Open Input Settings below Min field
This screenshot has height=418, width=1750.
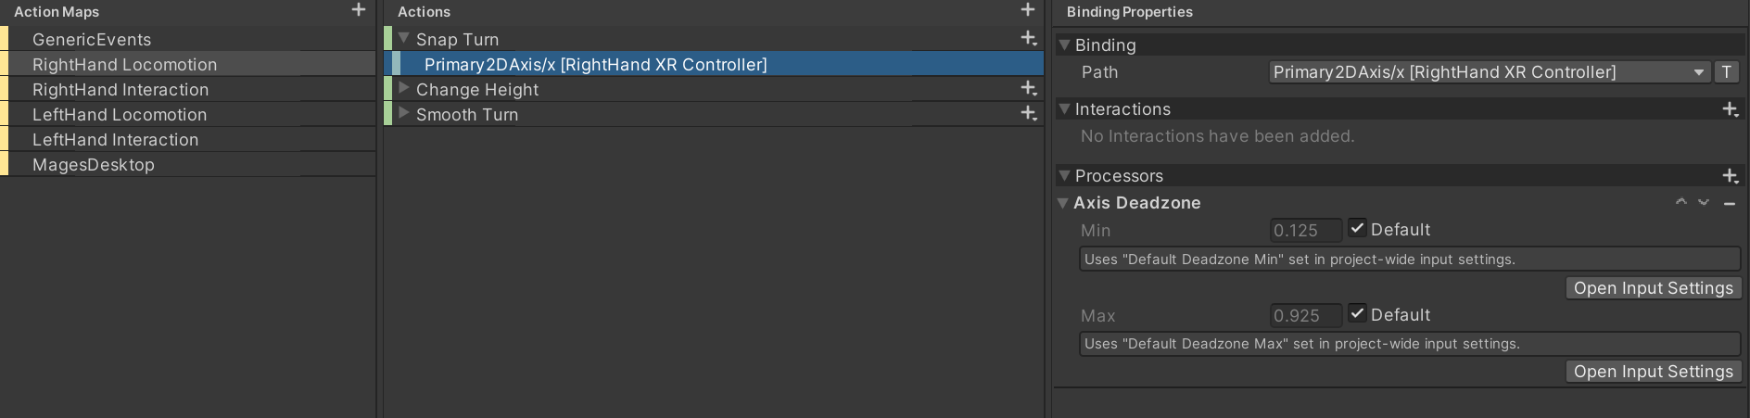pos(1654,288)
